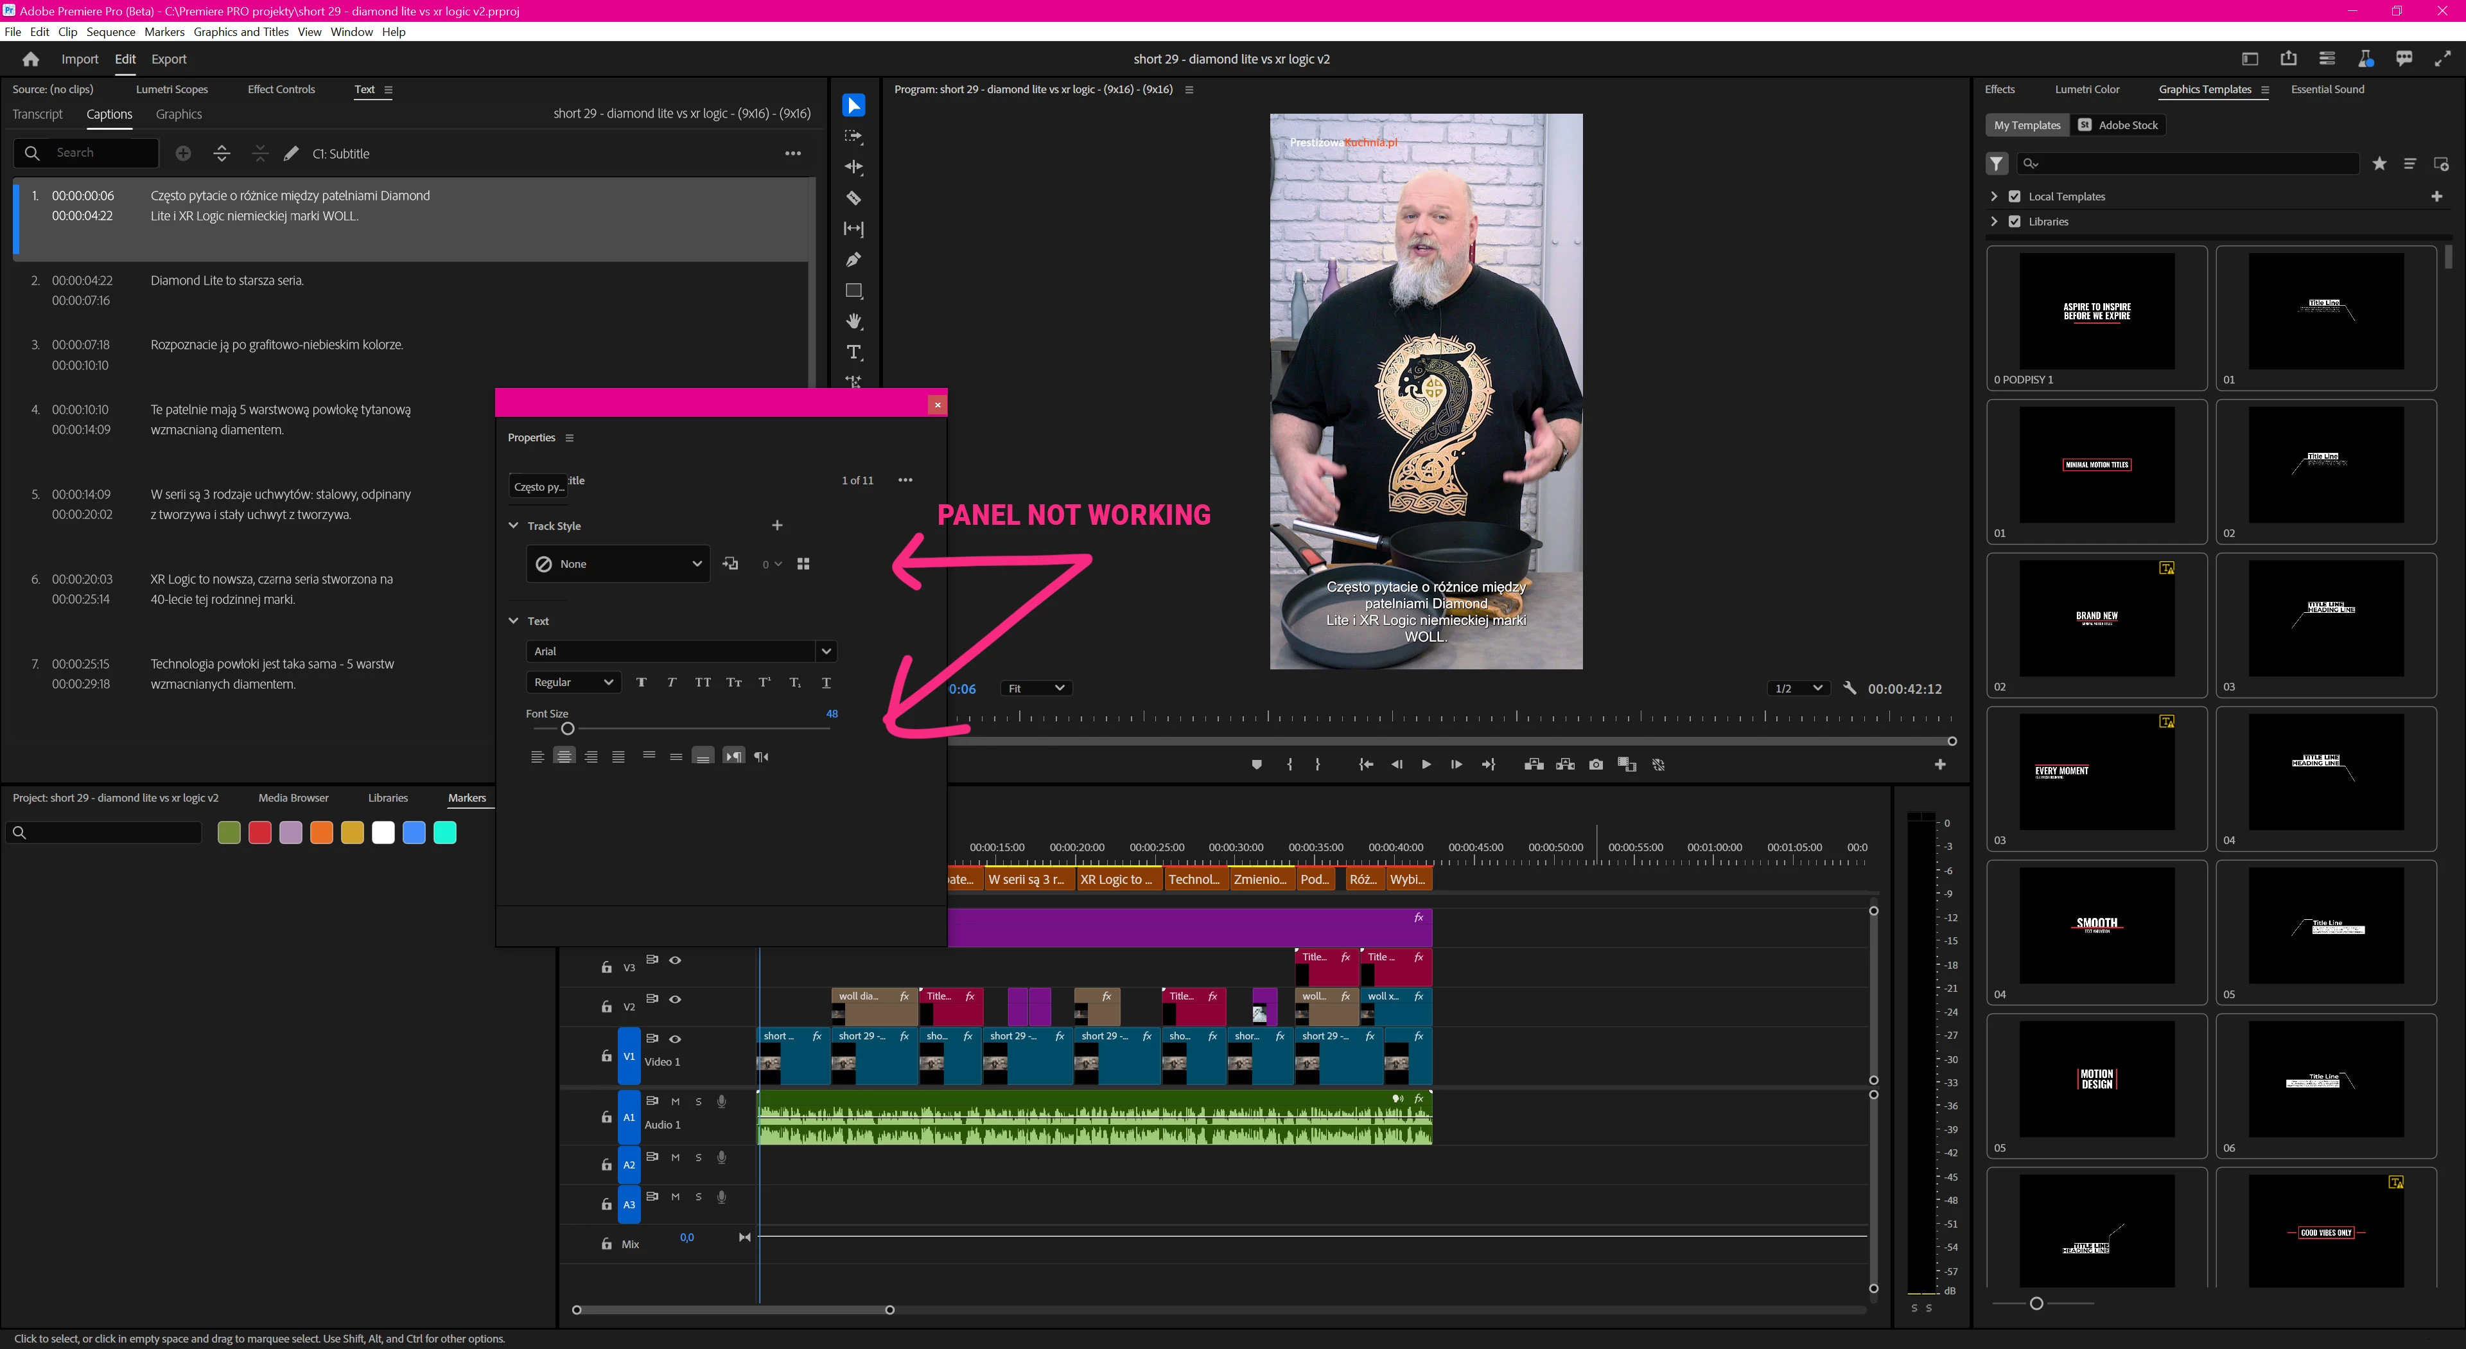Viewport: 2466px width, 1349px height.
Task: Select the SMOOTH 04 template thumbnail
Action: tap(2097, 925)
